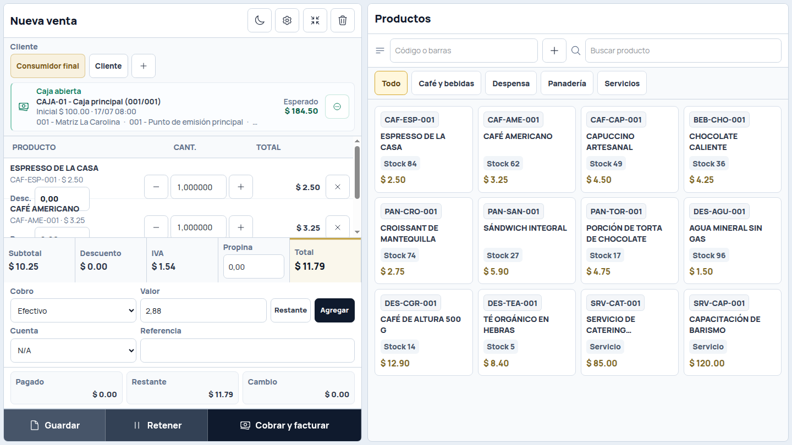Add Capuccino Artesanal product card
Image resolution: width=792 pixels, height=445 pixels.
[630, 149]
